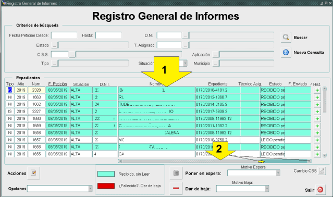Screen dimensions: 333x197
Task: Click the red Salir power icon
Action: point(320,190)
